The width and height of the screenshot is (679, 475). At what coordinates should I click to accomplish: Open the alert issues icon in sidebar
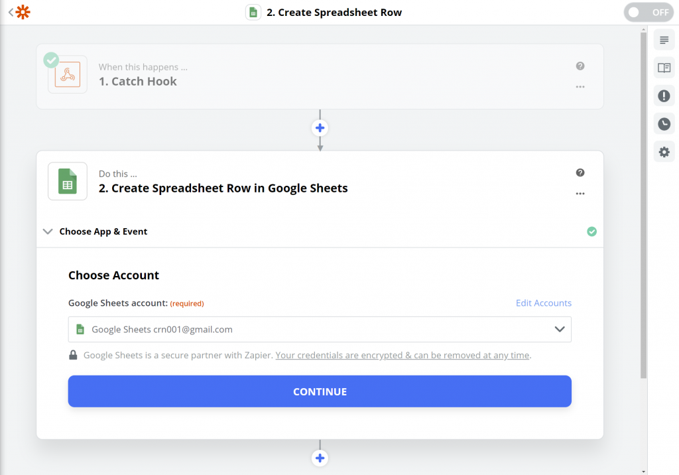coord(664,96)
